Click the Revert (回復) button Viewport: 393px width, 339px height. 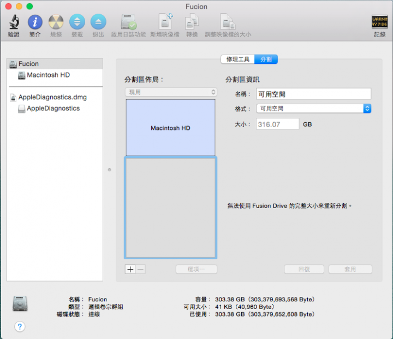pos(304,269)
